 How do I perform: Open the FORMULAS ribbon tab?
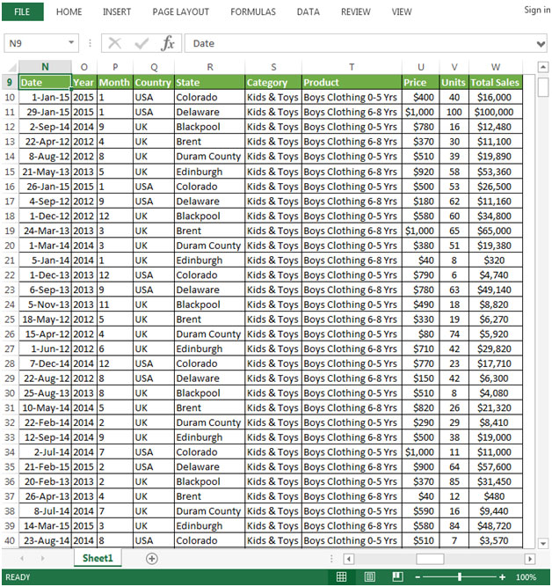pyautogui.click(x=253, y=12)
